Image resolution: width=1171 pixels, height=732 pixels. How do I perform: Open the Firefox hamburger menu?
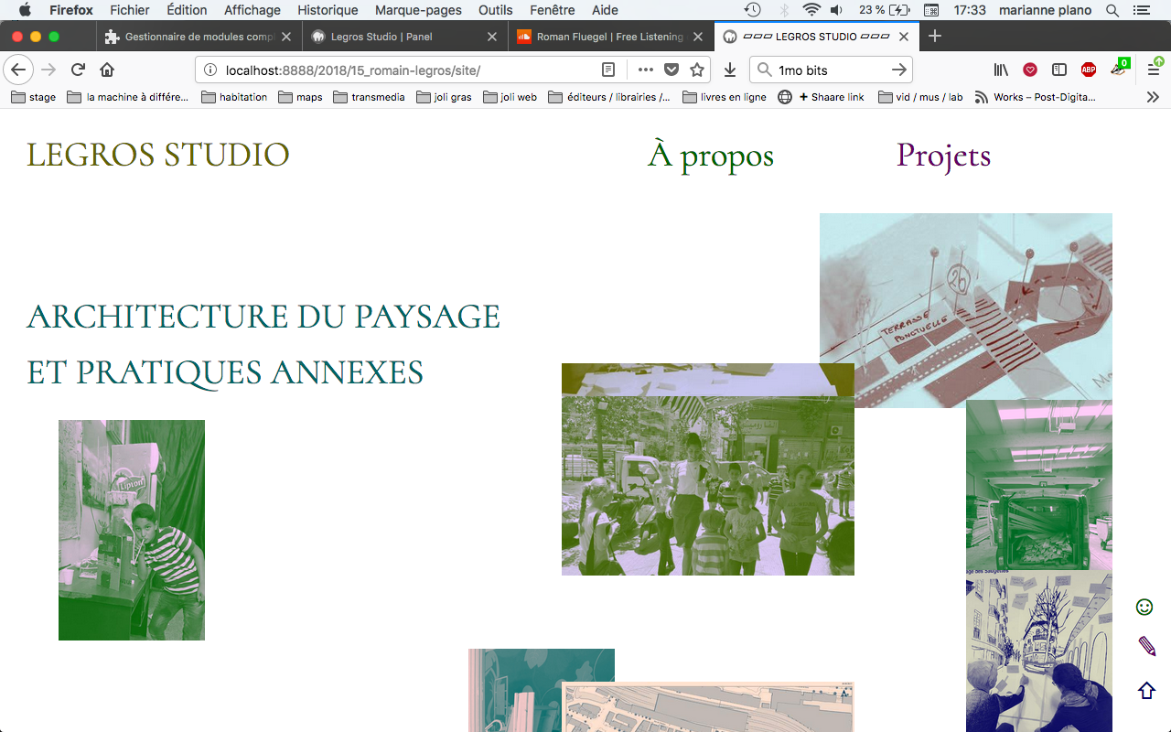(x=1154, y=70)
